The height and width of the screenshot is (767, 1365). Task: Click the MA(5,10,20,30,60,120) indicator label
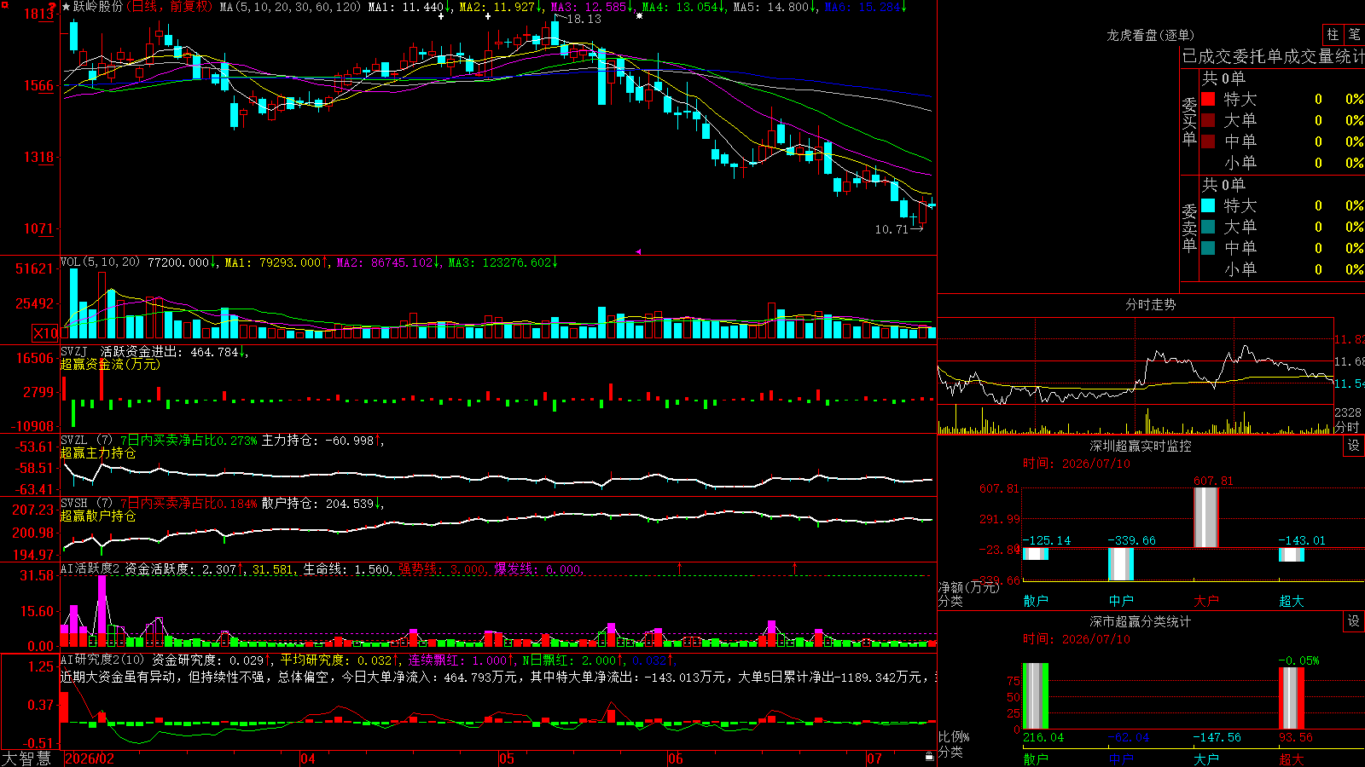pyautogui.click(x=290, y=7)
